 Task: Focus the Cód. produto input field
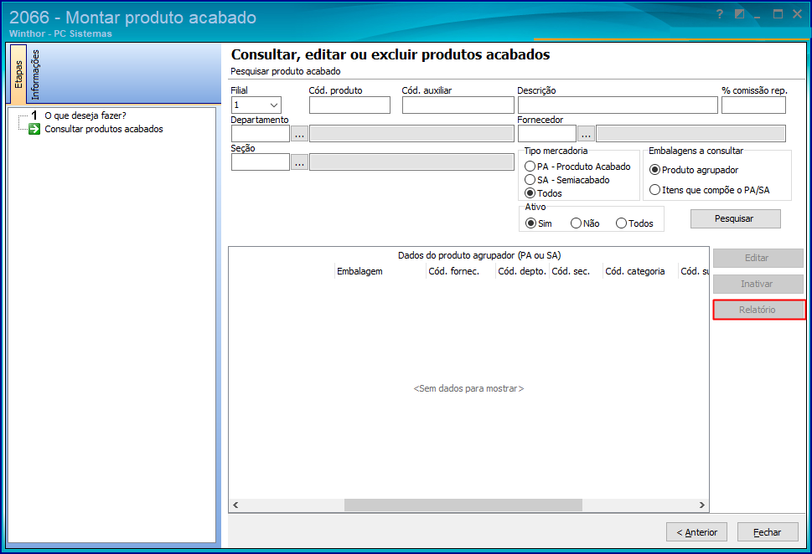coord(349,105)
